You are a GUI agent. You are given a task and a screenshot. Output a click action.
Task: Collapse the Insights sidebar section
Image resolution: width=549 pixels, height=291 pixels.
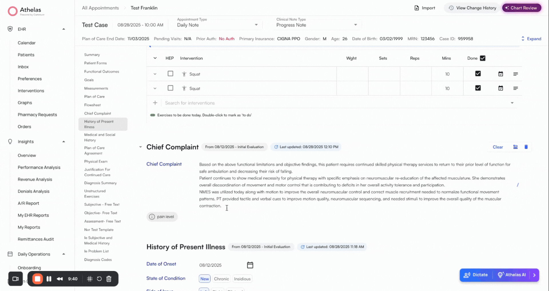pyautogui.click(x=63, y=141)
